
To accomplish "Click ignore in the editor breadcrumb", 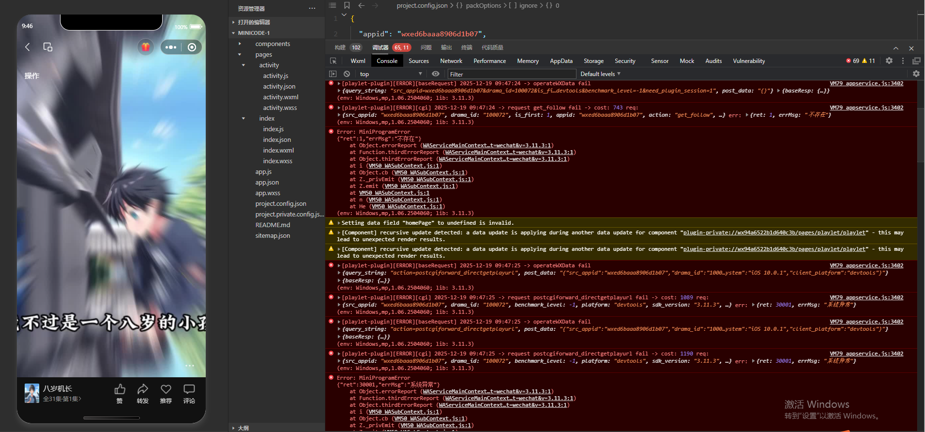I will pos(528,6).
